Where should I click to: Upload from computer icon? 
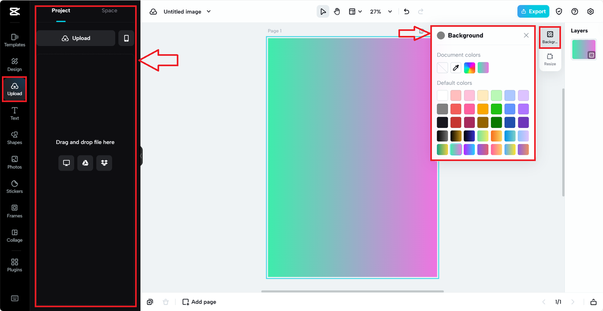(x=66, y=163)
